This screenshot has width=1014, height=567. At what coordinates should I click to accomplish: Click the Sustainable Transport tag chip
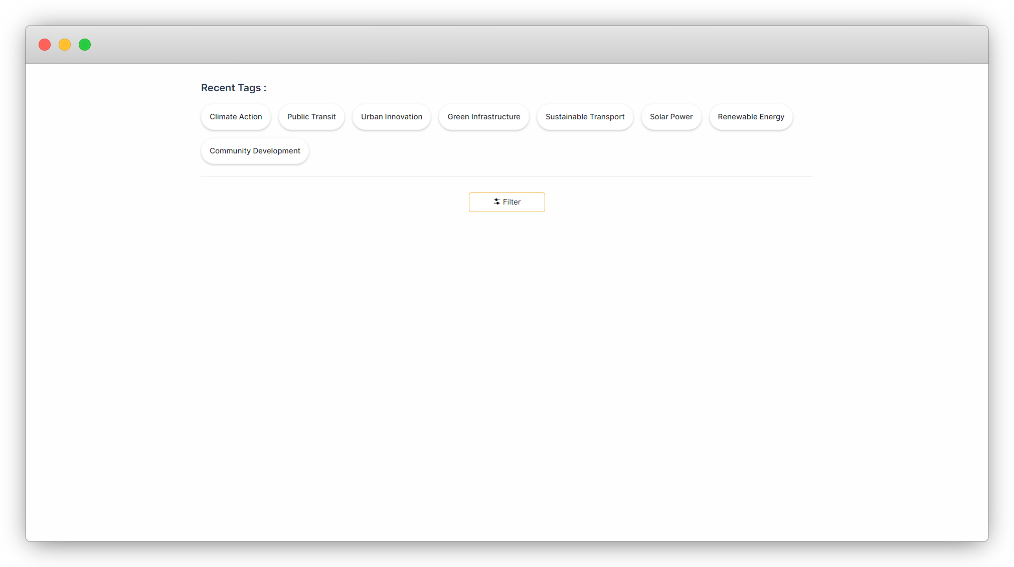(x=585, y=117)
